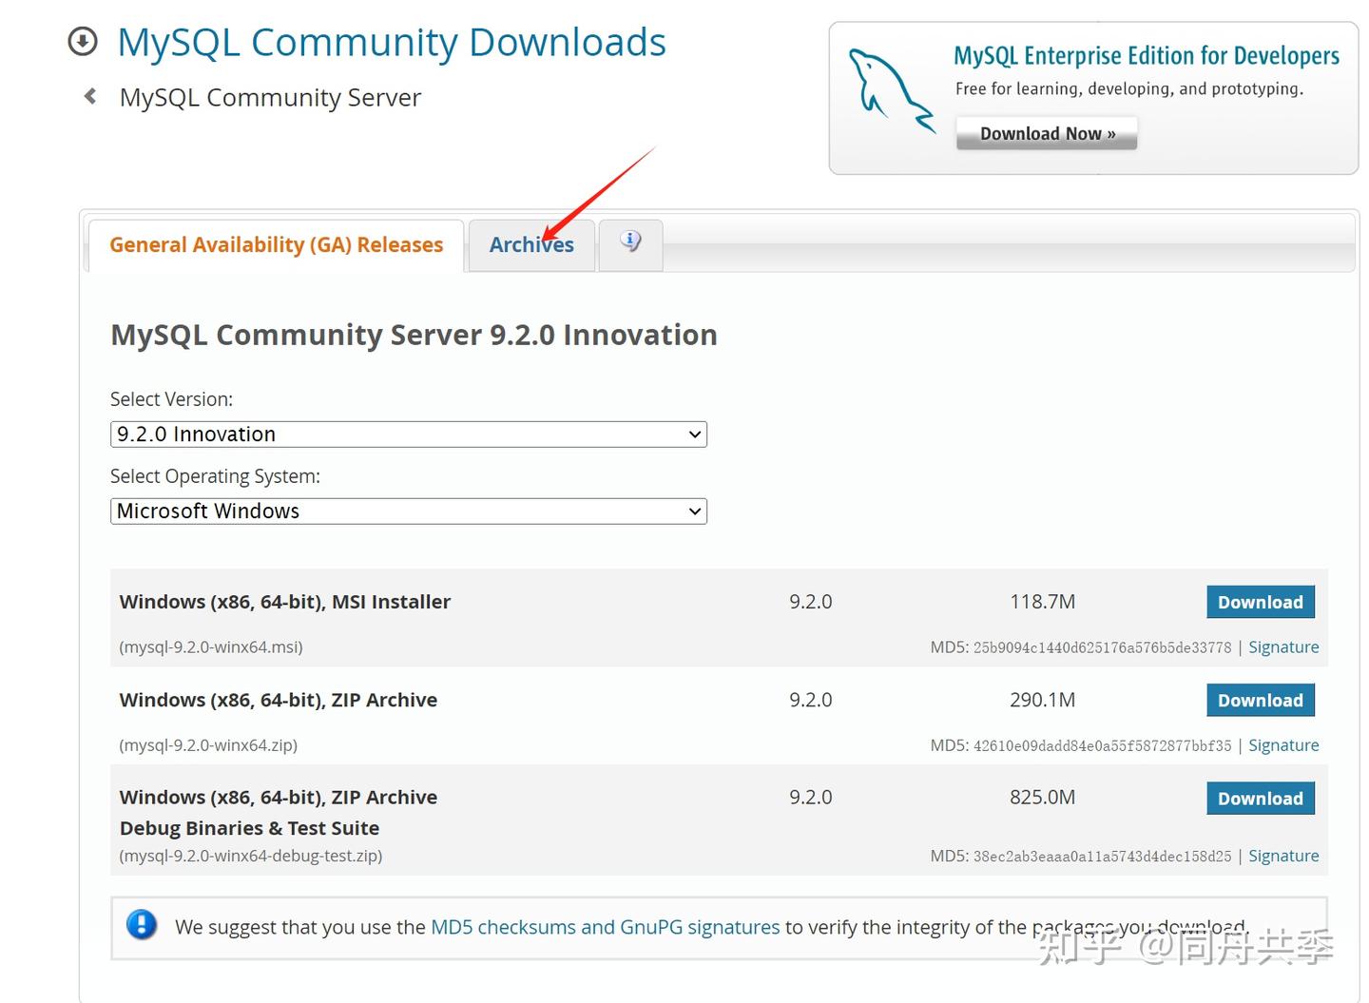Image resolution: width=1369 pixels, height=1003 pixels.
Task: Click the MD5 hash 38ec2ab3eaaa0a11a5743d4dec158d25
Action: (1102, 856)
